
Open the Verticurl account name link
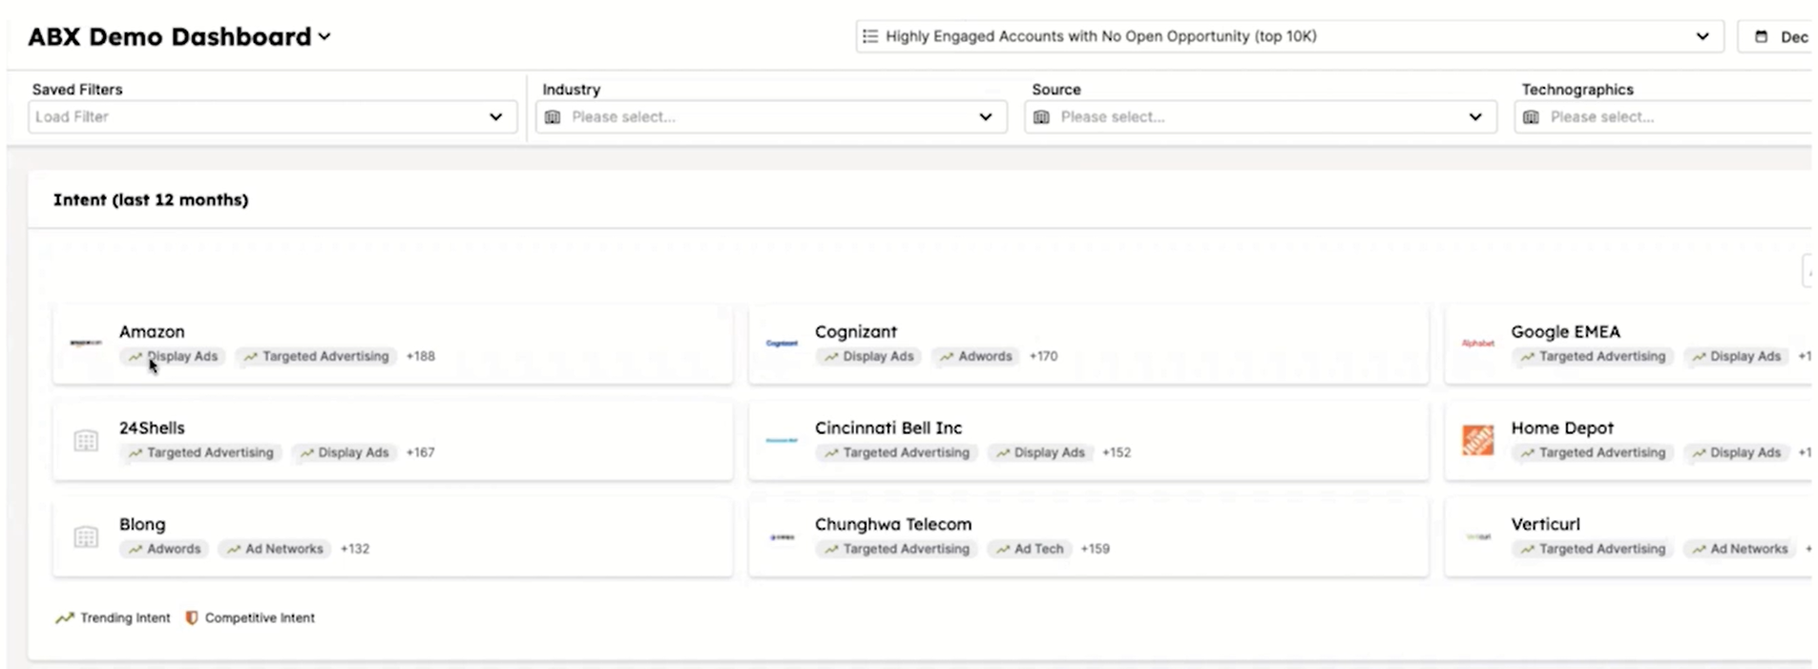coord(1545,524)
